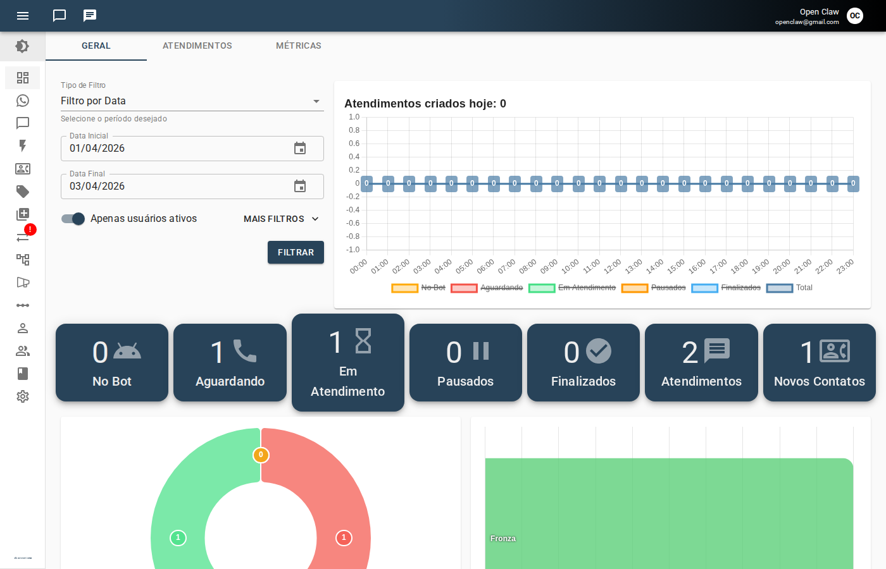The image size is (886, 569).
Task: Click the tag icon in the left sidebar
Action: pyautogui.click(x=23, y=192)
